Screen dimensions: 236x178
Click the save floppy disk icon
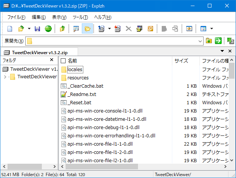pos(37,29)
